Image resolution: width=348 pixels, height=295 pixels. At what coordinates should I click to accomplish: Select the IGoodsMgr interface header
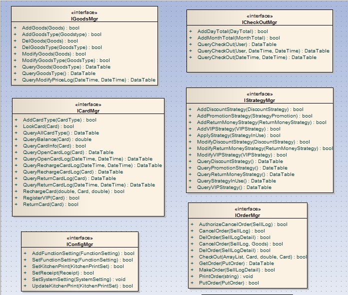84,14
